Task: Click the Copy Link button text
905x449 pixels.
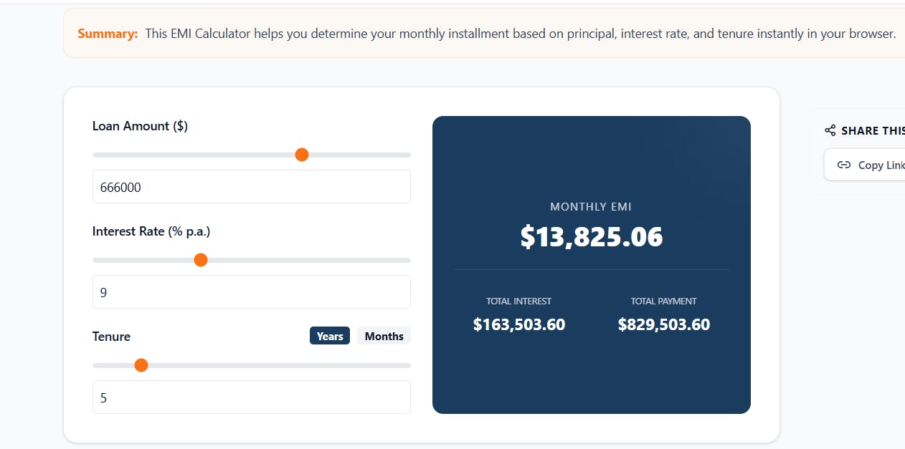Action: coord(881,165)
